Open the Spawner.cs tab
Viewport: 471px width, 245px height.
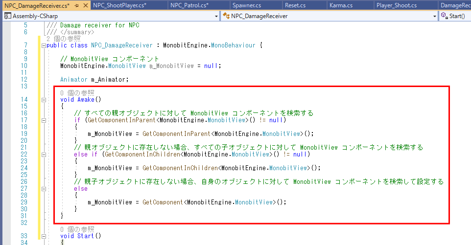point(247,5)
